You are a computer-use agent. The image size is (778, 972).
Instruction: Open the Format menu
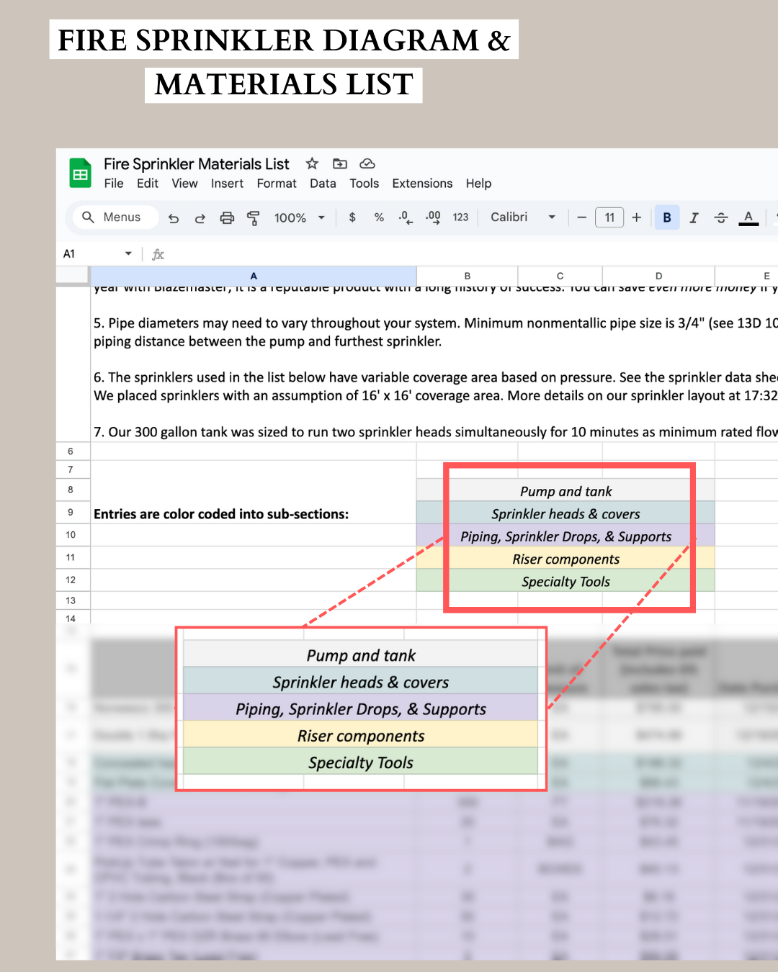pos(277,184)
